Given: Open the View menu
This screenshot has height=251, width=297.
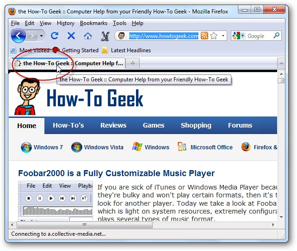Looking at the screenshot, I should click(45, 23).
